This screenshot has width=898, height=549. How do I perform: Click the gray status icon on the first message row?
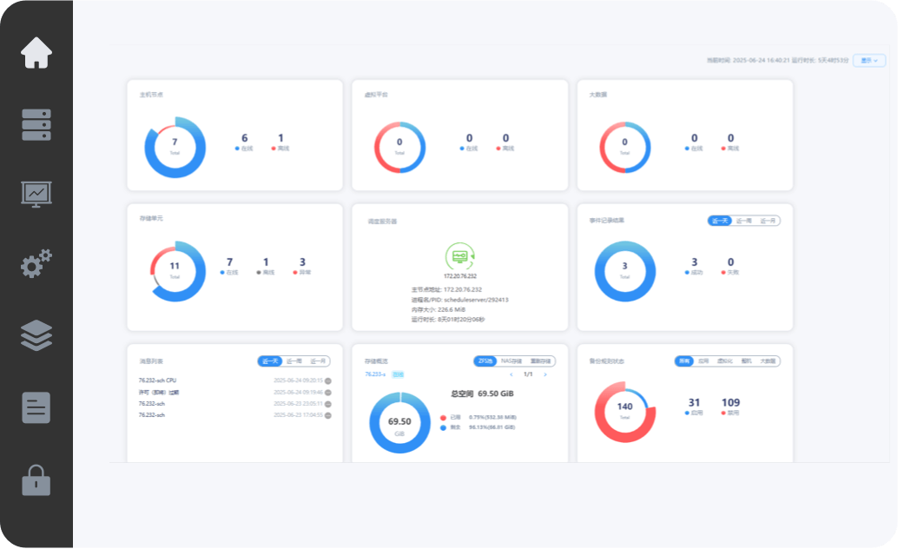point(327,380)
